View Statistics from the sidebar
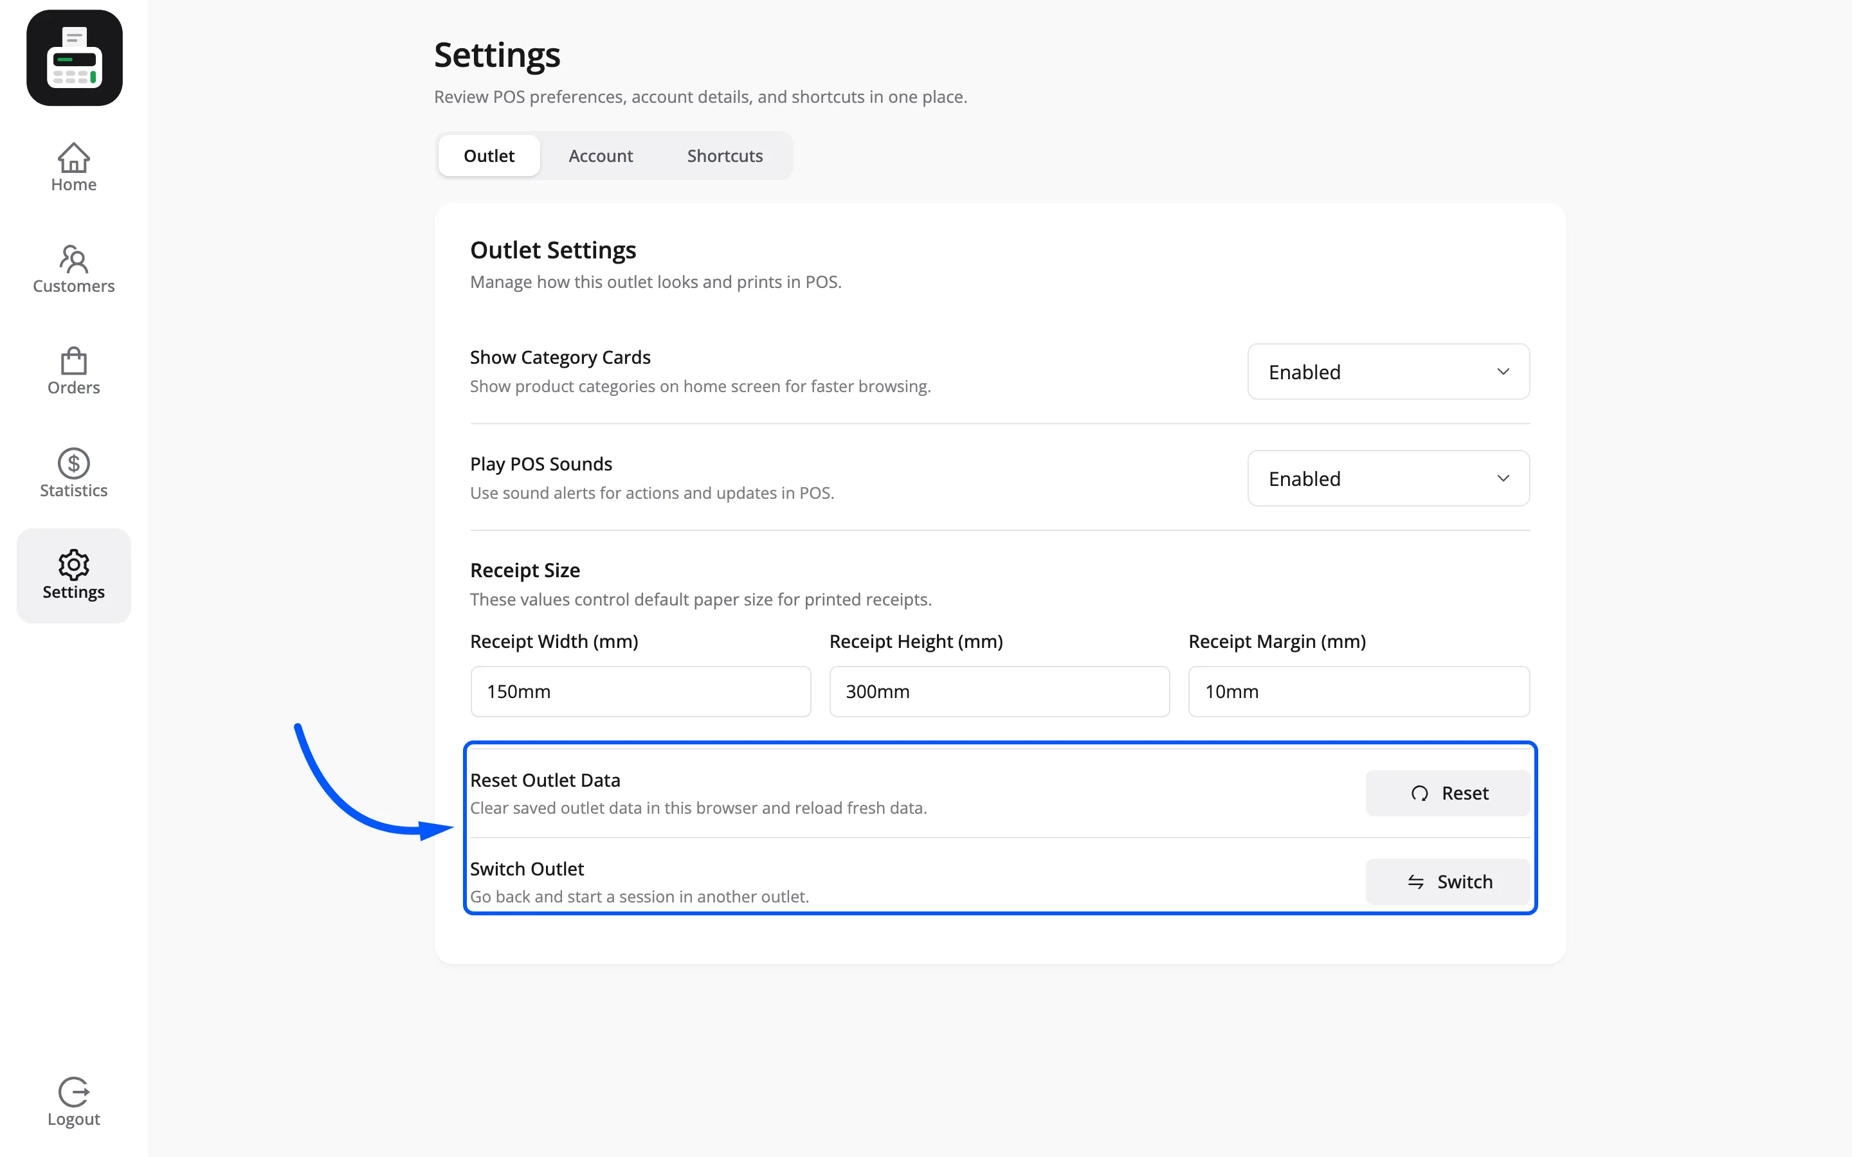The width and height of the screenshot is (1852, 1157). (x=73, y=474)
